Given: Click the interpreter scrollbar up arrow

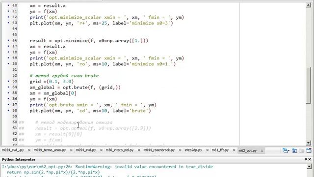Looking at the screenshot, I should pyautogui.click(x=309, y=166).
